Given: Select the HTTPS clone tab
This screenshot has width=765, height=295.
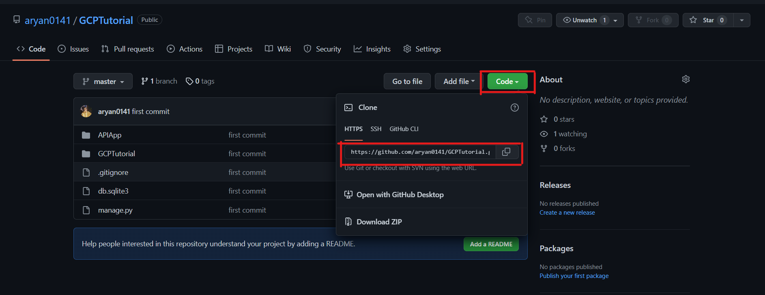Looking at the screenshot, I should [353, 129].
